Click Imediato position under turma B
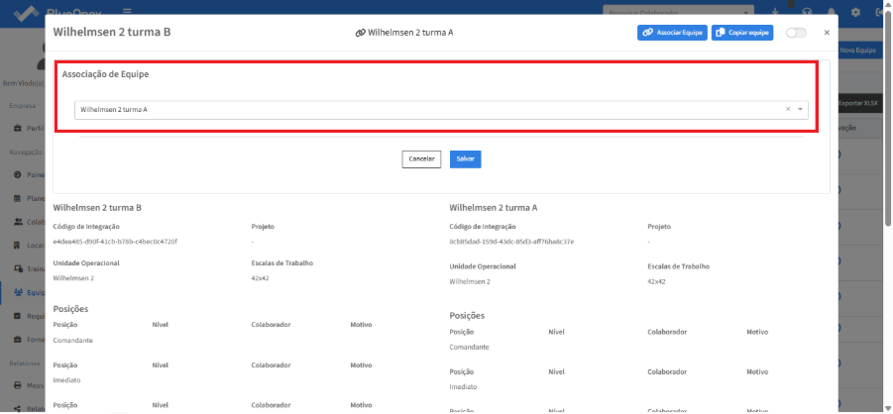 [x=66, y=380]
